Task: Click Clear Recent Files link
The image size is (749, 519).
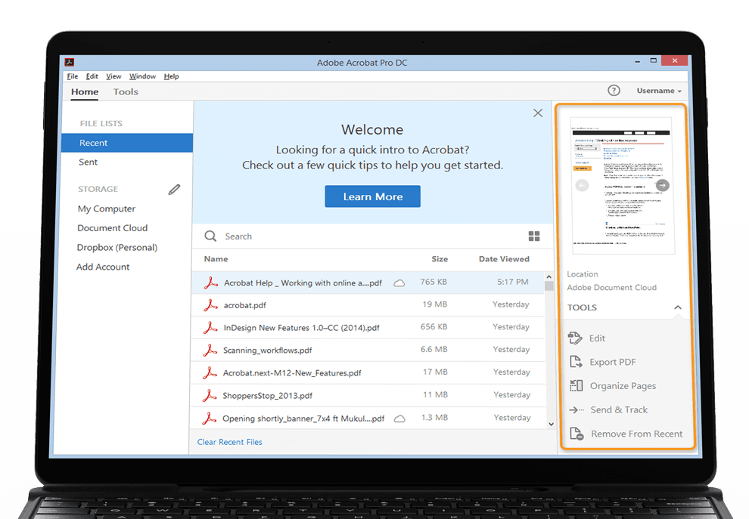Action: pos(230,442)
